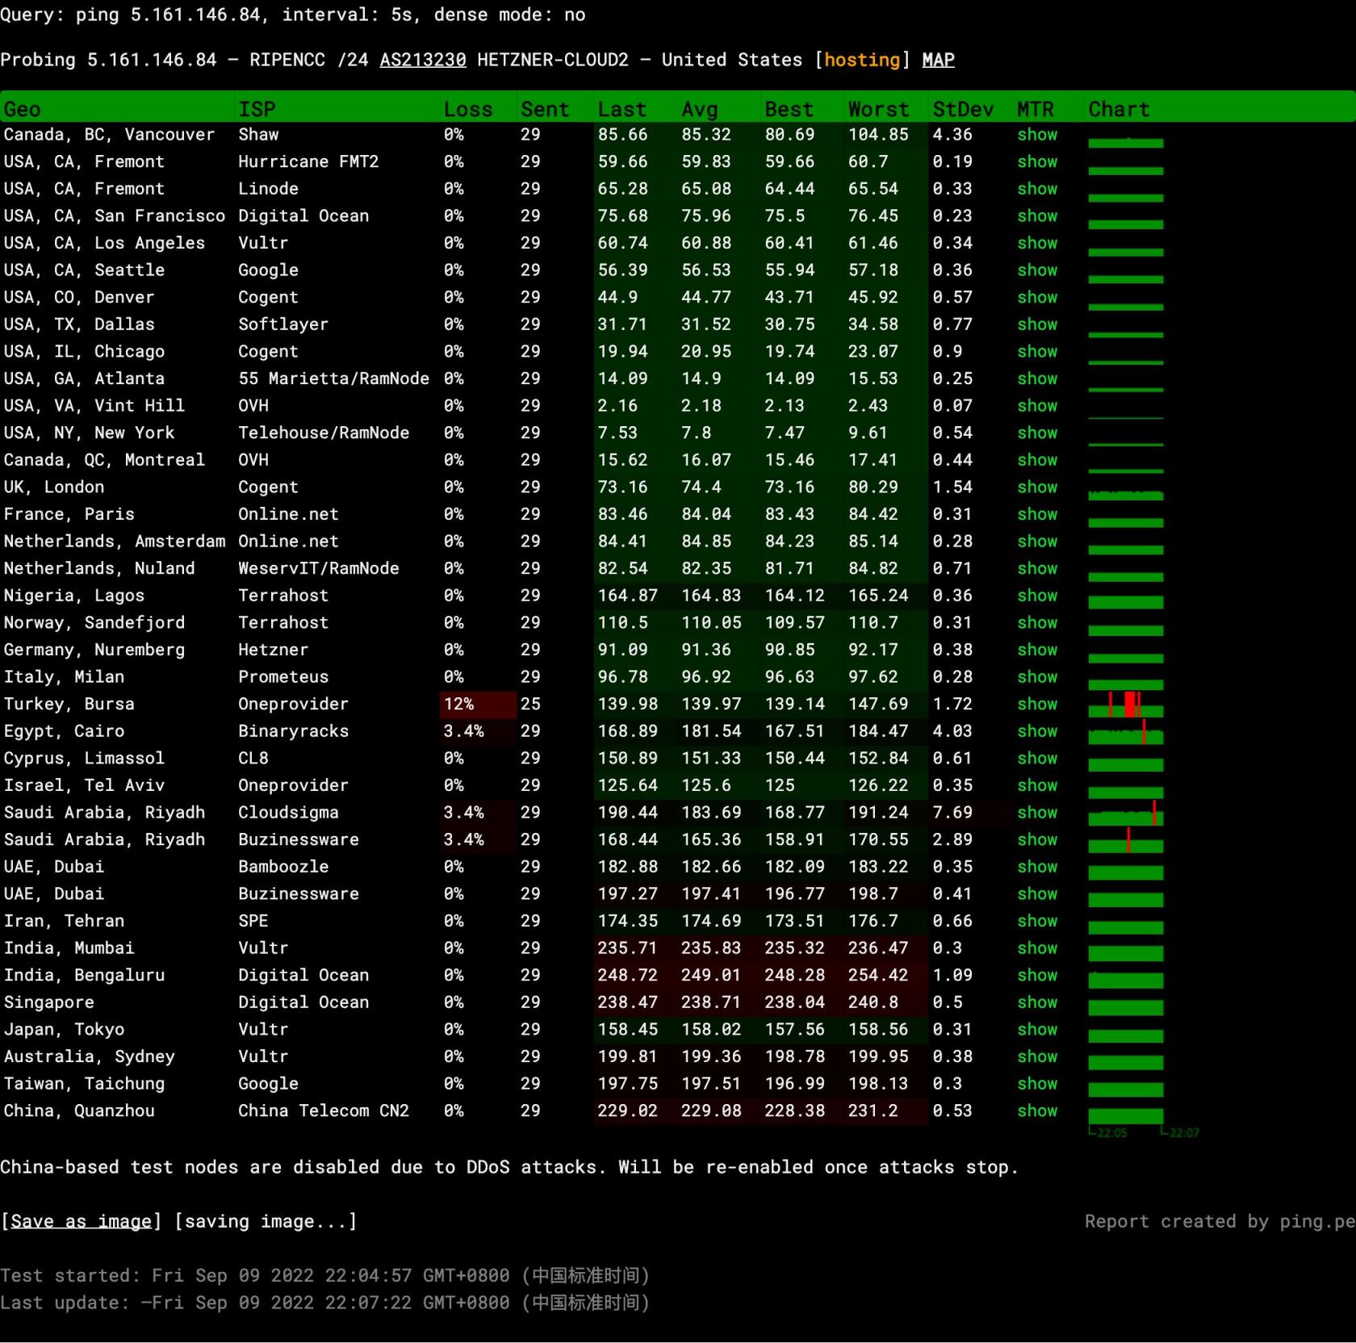Show MTR for Canada, BC, Vancouver Shaw
The image size is (1356, 1343).
[x=1036, y=135]
